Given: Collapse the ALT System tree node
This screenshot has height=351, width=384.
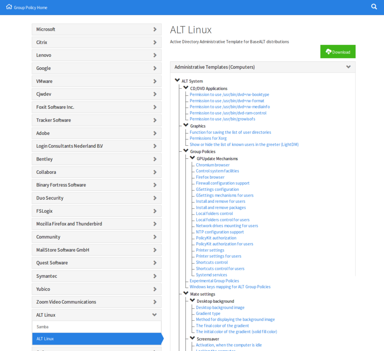Looking at the screenshot, I should click(x=177, y=80).
